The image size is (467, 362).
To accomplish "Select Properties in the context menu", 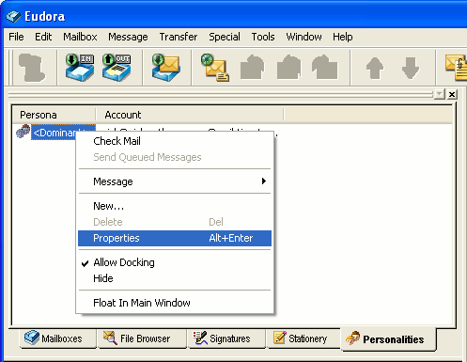I will (175, 238).
